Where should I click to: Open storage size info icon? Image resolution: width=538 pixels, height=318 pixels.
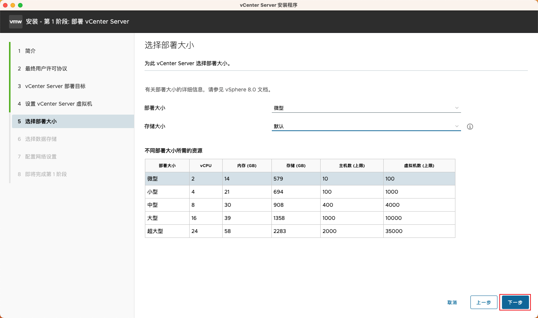(x=470, y=127)
